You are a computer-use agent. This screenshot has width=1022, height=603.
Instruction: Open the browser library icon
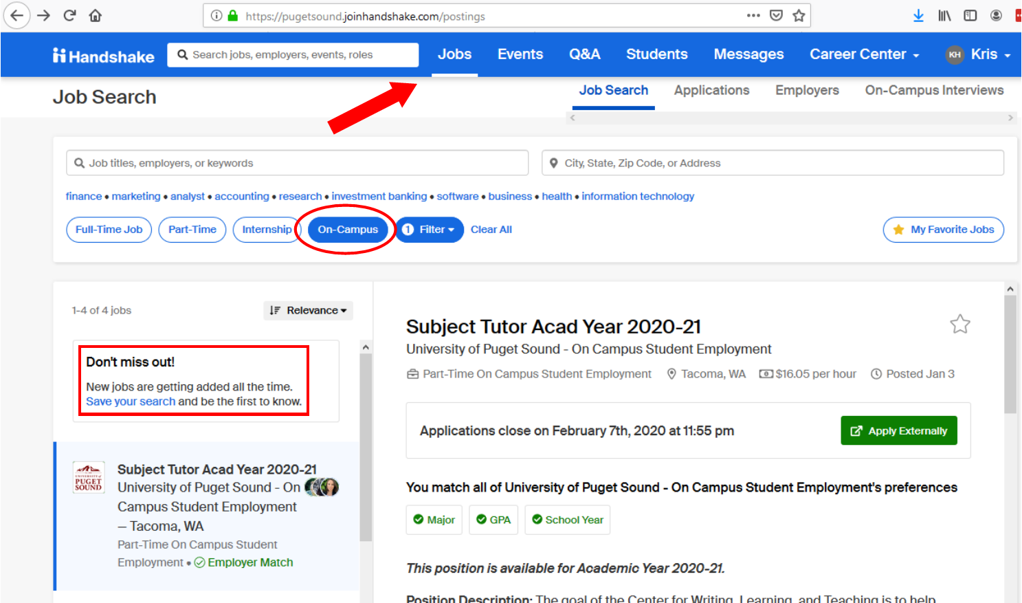(x=944, y=16)
